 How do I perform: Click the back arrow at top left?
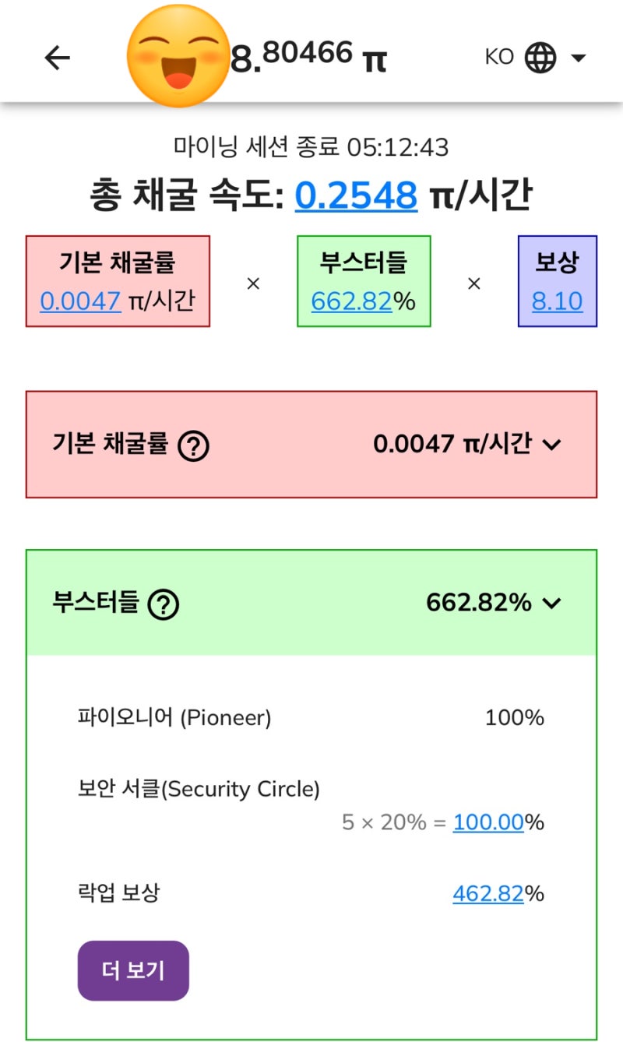pyautogui.click(x=55, y=58)
